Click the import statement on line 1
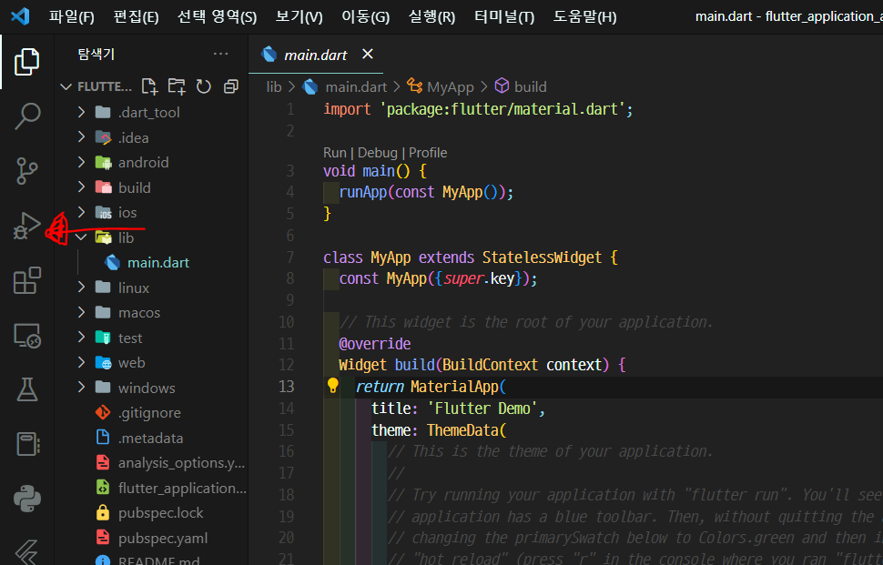The height and width of the screenshot is (565, 883). pos(478,109)
